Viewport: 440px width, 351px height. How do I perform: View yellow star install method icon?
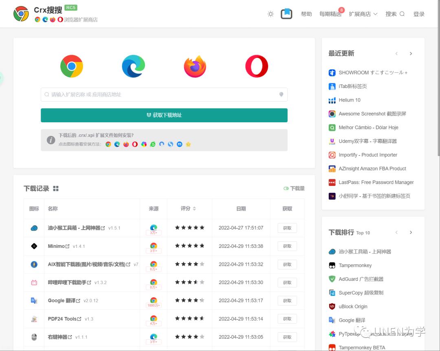click(188, 144)
